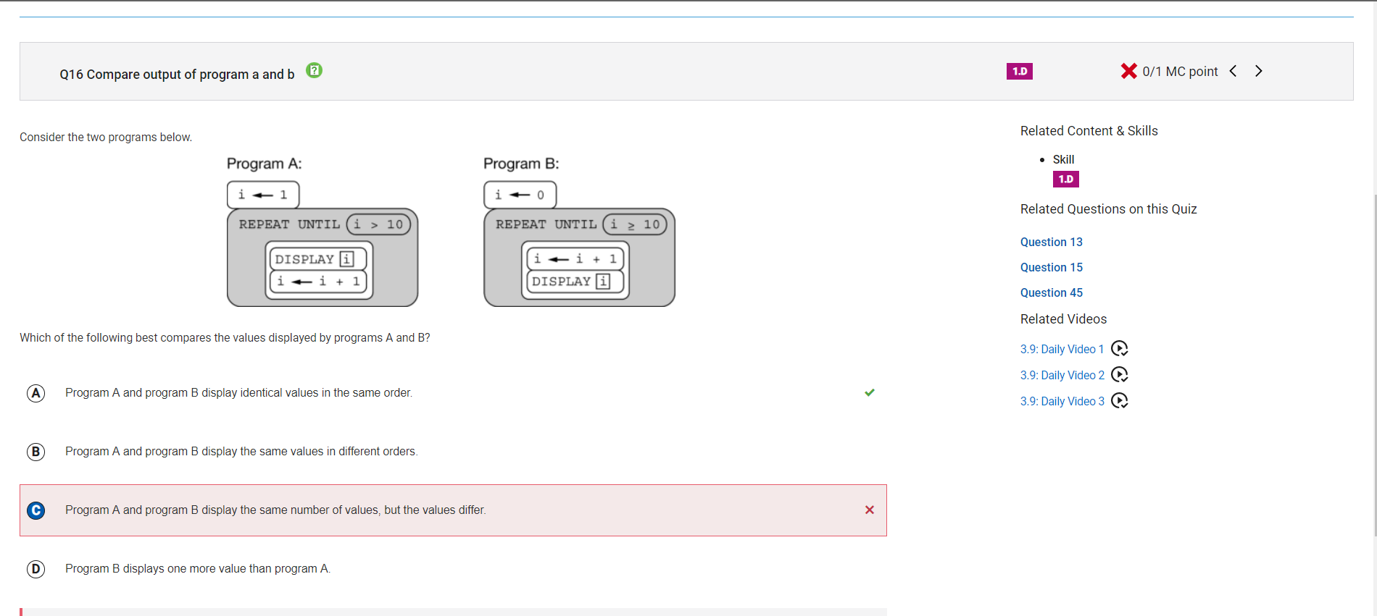Open the Question 13 link
The width and height of the screenshot is (1377, 616).
(1052, 242)
